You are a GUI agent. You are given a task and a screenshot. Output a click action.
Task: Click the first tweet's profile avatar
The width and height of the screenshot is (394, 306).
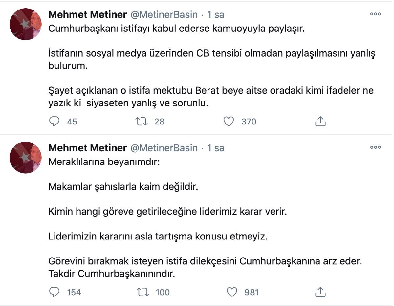26,25
